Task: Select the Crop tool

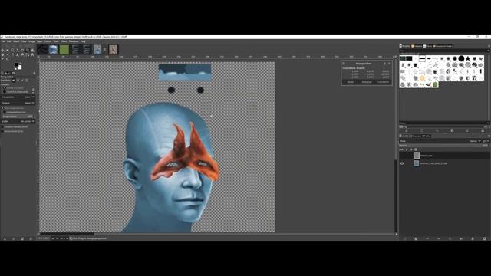Action: tap(22, 50)
